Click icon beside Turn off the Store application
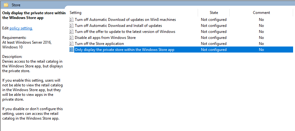The image size is (295, 131). pos(72,44)
